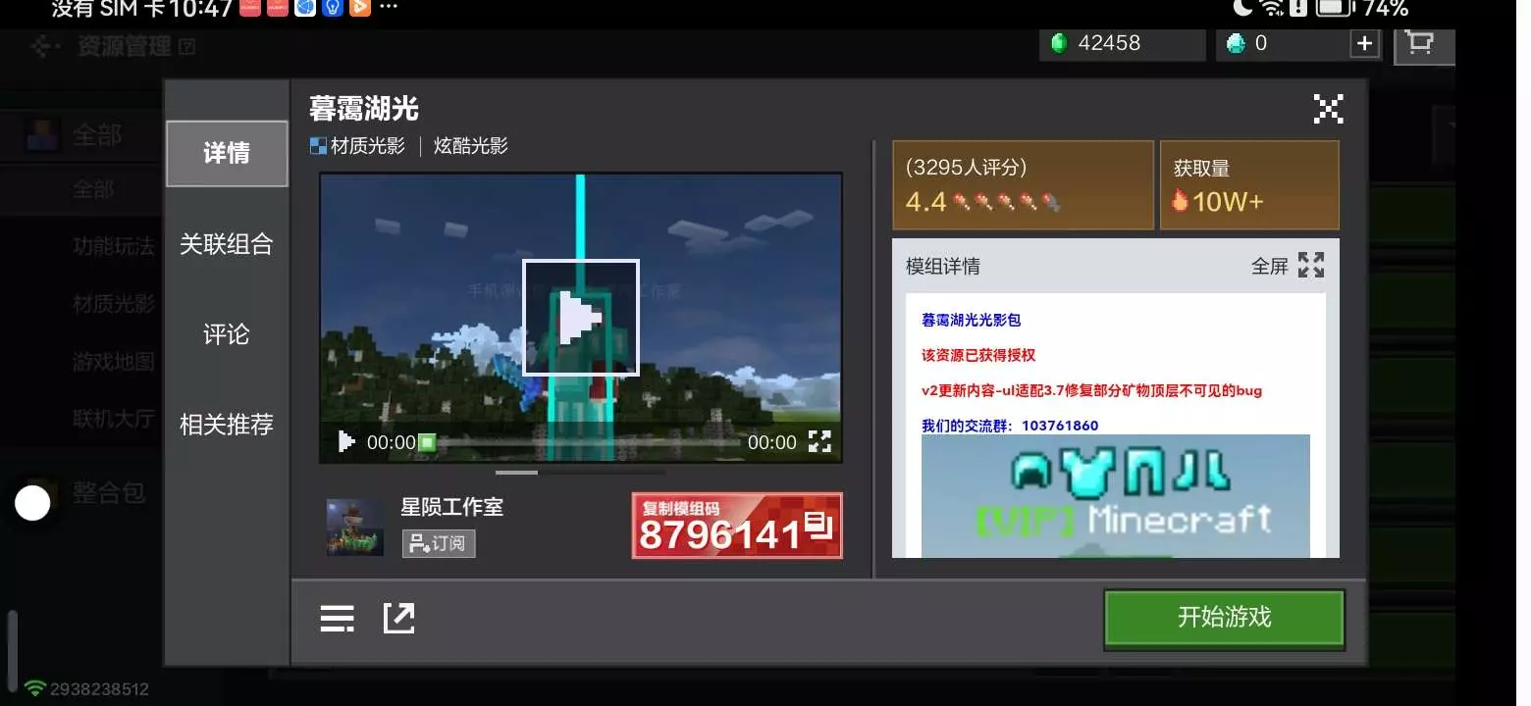1531x706 pixels.
Task: Tap the battery icon in status bar
Action: (1334, 9)
